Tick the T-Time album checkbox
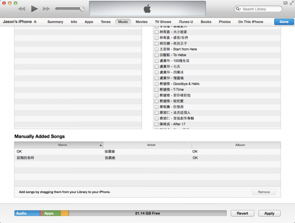 tap(156, 90)
